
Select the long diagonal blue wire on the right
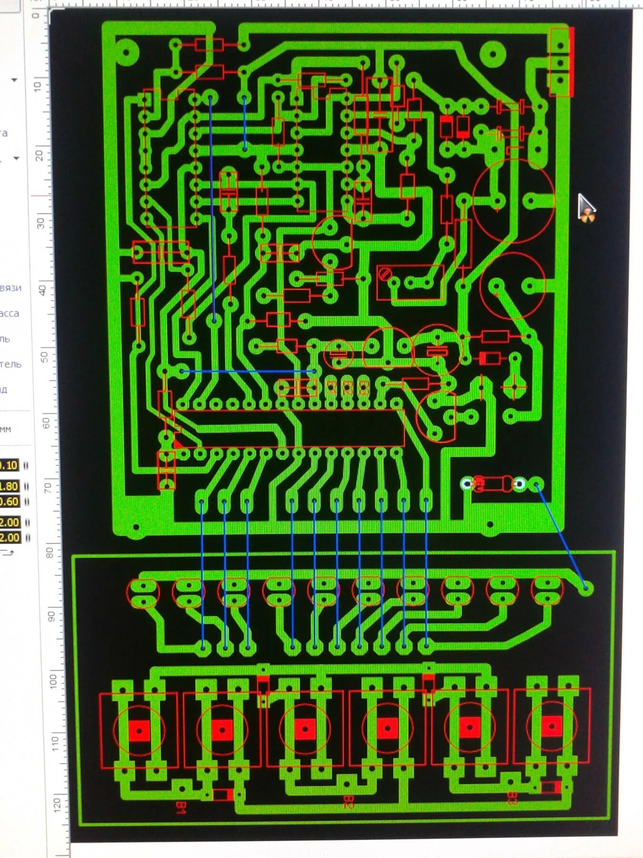tap(561, 536)
